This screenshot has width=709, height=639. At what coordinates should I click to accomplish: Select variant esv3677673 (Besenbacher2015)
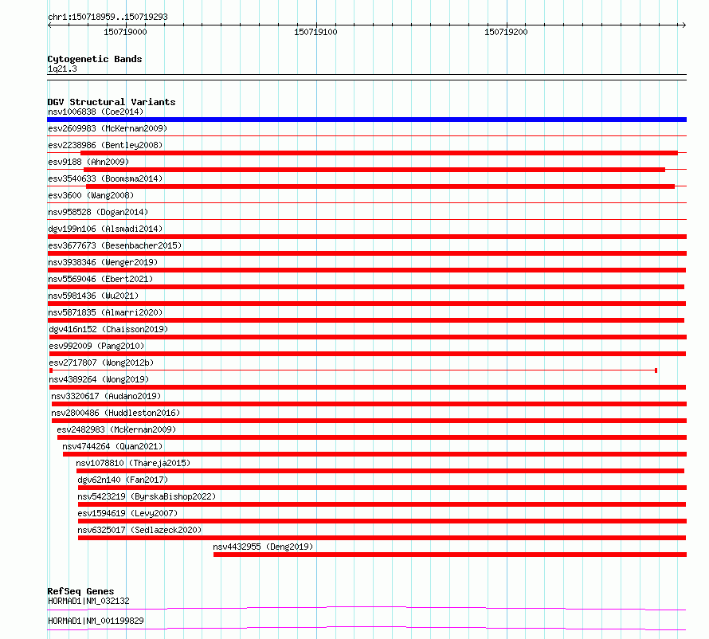pyautogui.click(x=115, y=245)
